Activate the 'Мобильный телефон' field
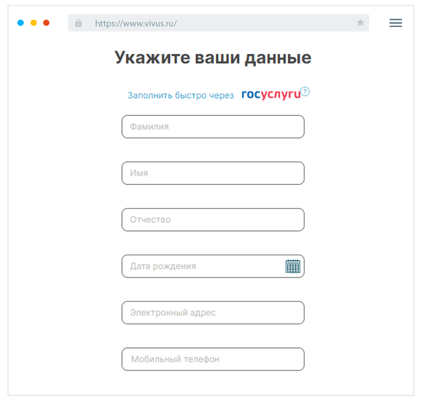 (213, 359)
